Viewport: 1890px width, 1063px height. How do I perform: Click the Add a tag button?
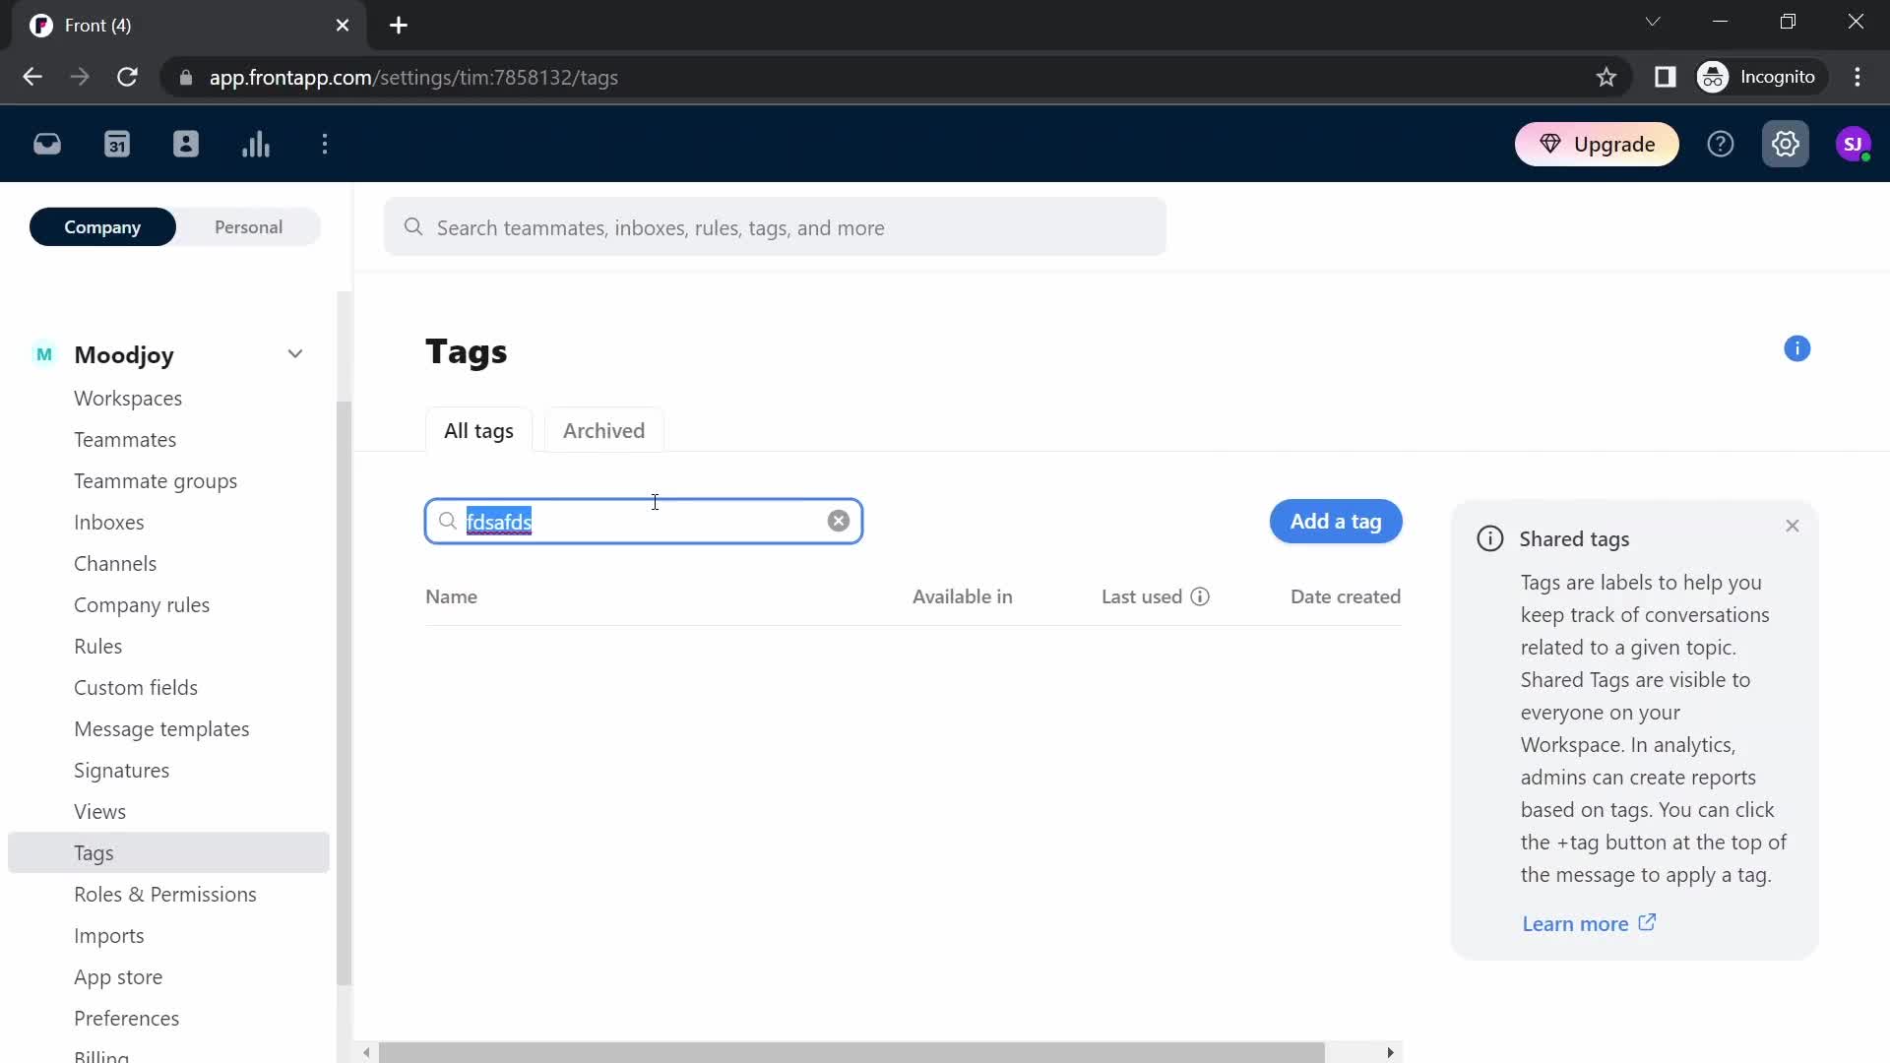1336,522
